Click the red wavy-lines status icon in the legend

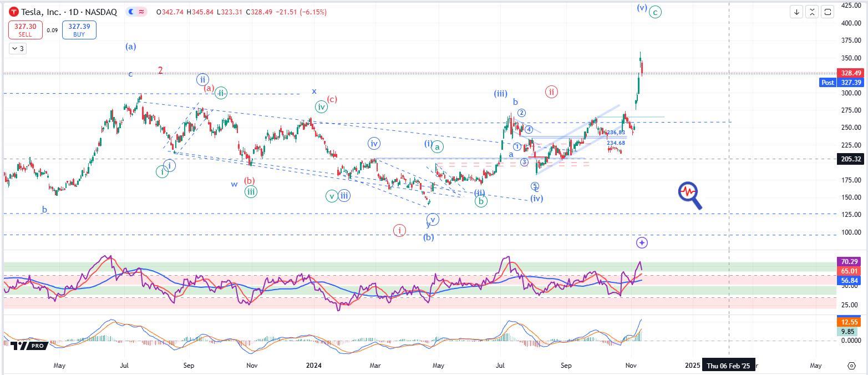pyautogui.click(x=141, y=12)
